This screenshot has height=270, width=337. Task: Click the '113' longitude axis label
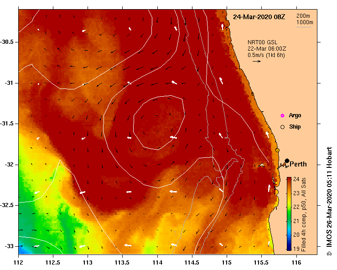pos(88,263)
